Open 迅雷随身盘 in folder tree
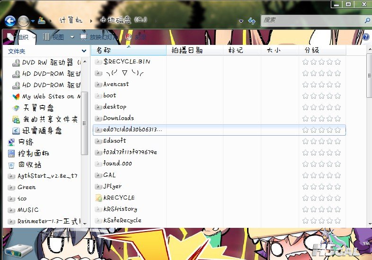This screenshot has height=260, width=372. click(37, 130)
